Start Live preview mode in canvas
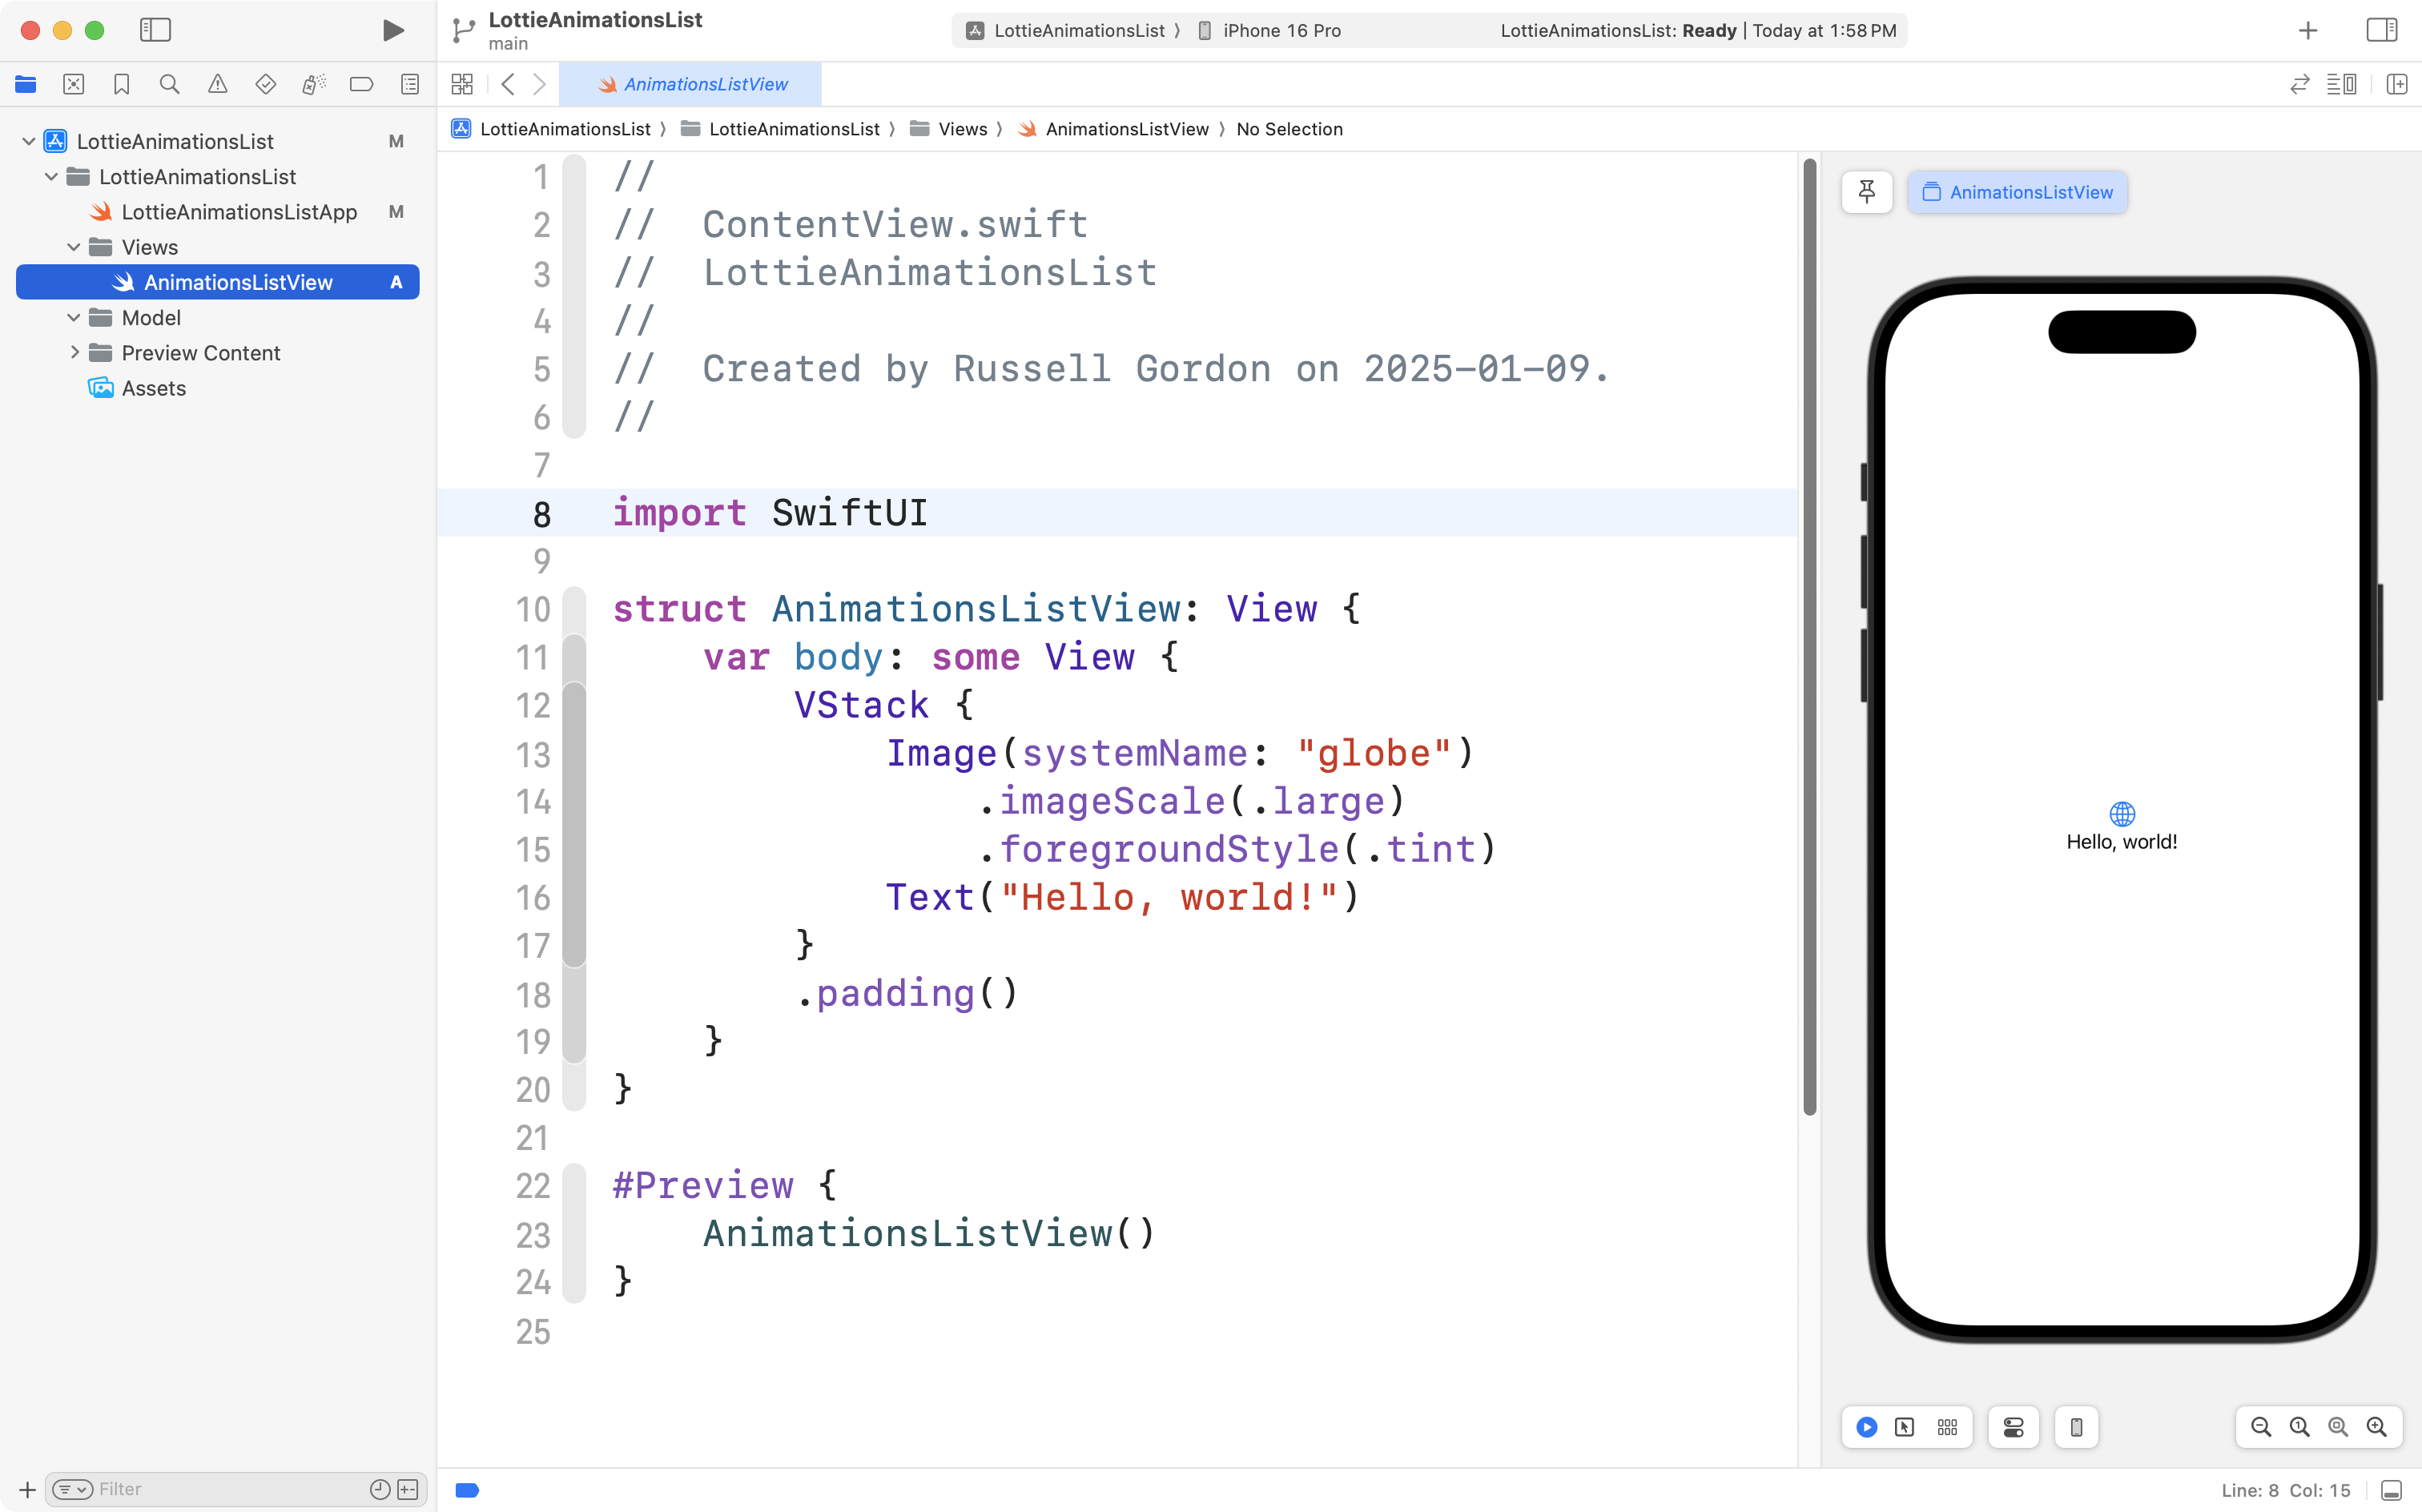The width and height of the screenshot is (2422, 1512). (x=1866, y=1427)
